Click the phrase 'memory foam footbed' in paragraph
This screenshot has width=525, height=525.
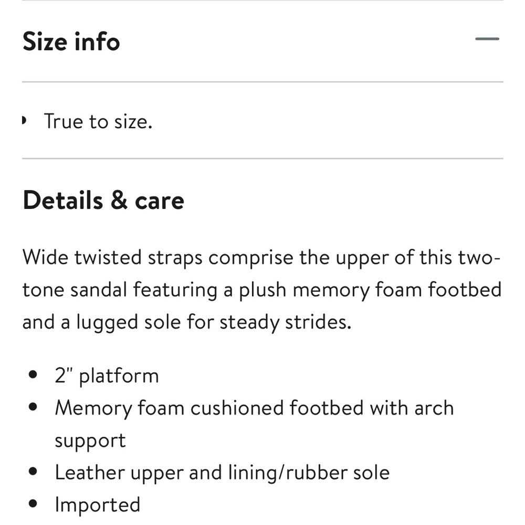[397, 290]
